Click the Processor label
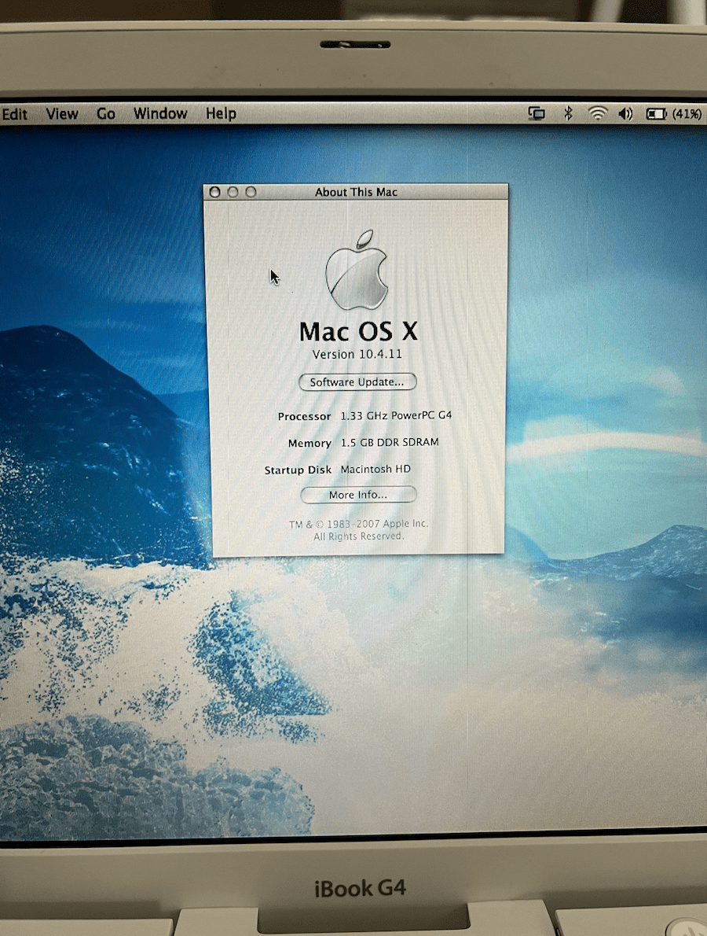 (304, 416)
